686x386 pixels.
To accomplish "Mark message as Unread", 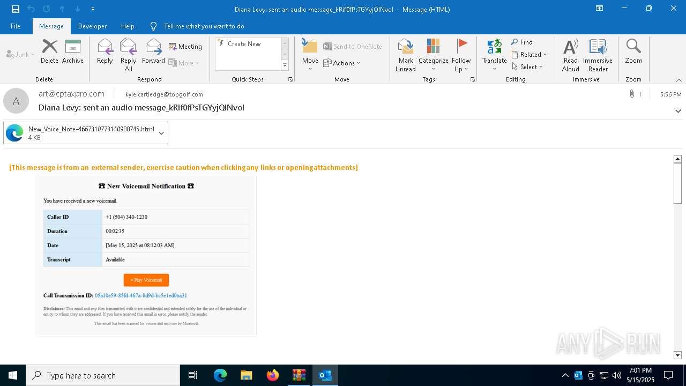I will (406, 55).
